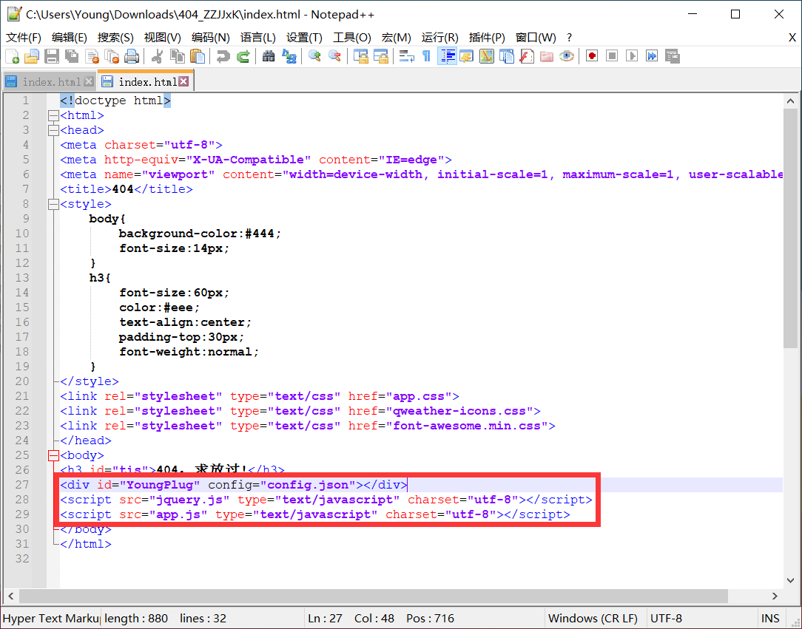The image size is (802, 629).
Task: Click the scroll down arrow
Action: click(790, 580)
